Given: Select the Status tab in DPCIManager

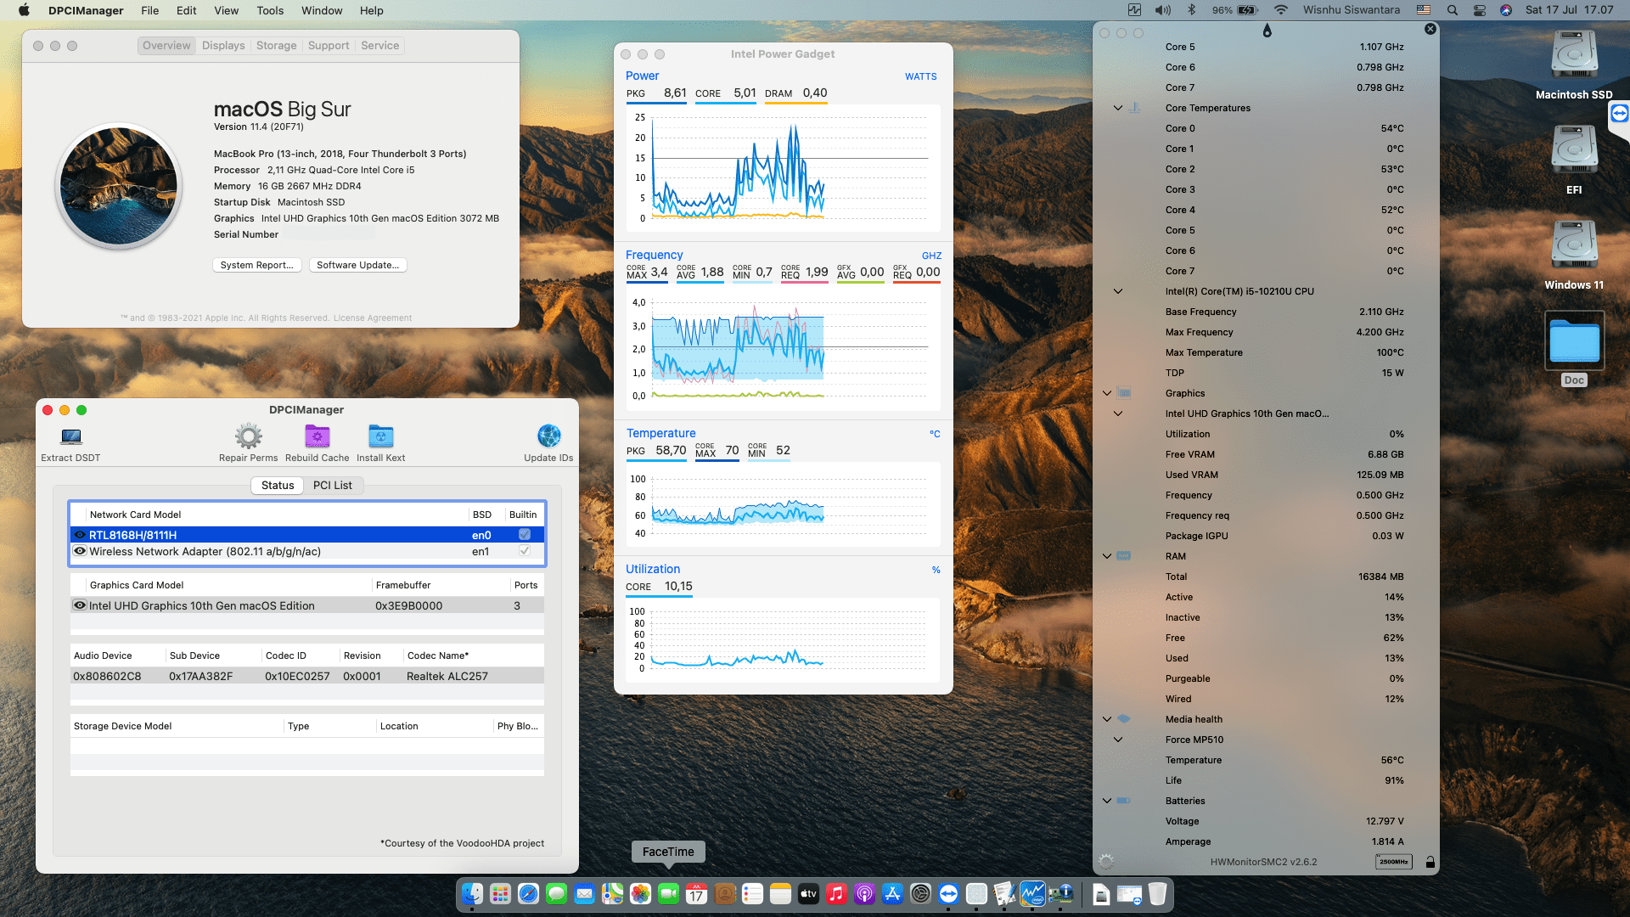Looking at the screenshot, I should 278,486.
